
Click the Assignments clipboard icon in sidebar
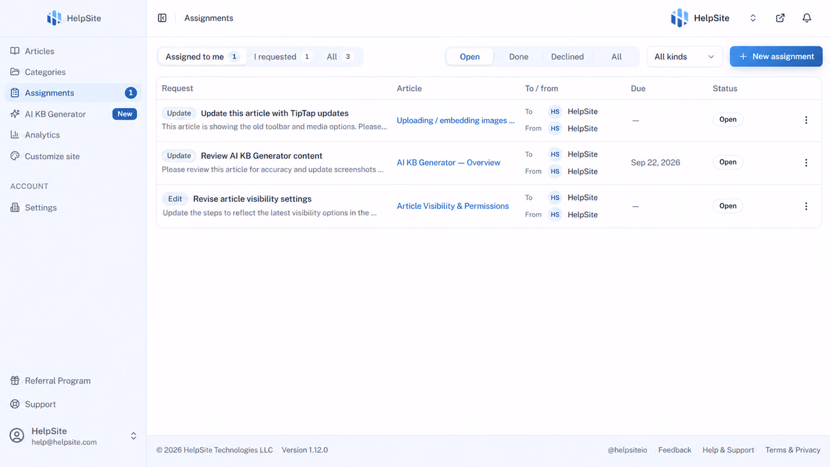15,93
